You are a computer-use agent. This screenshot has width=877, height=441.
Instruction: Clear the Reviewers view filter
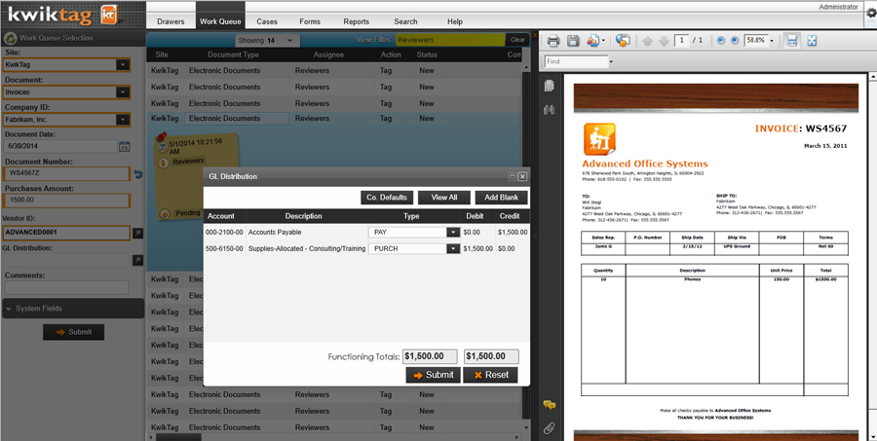[x=517, y=40]
